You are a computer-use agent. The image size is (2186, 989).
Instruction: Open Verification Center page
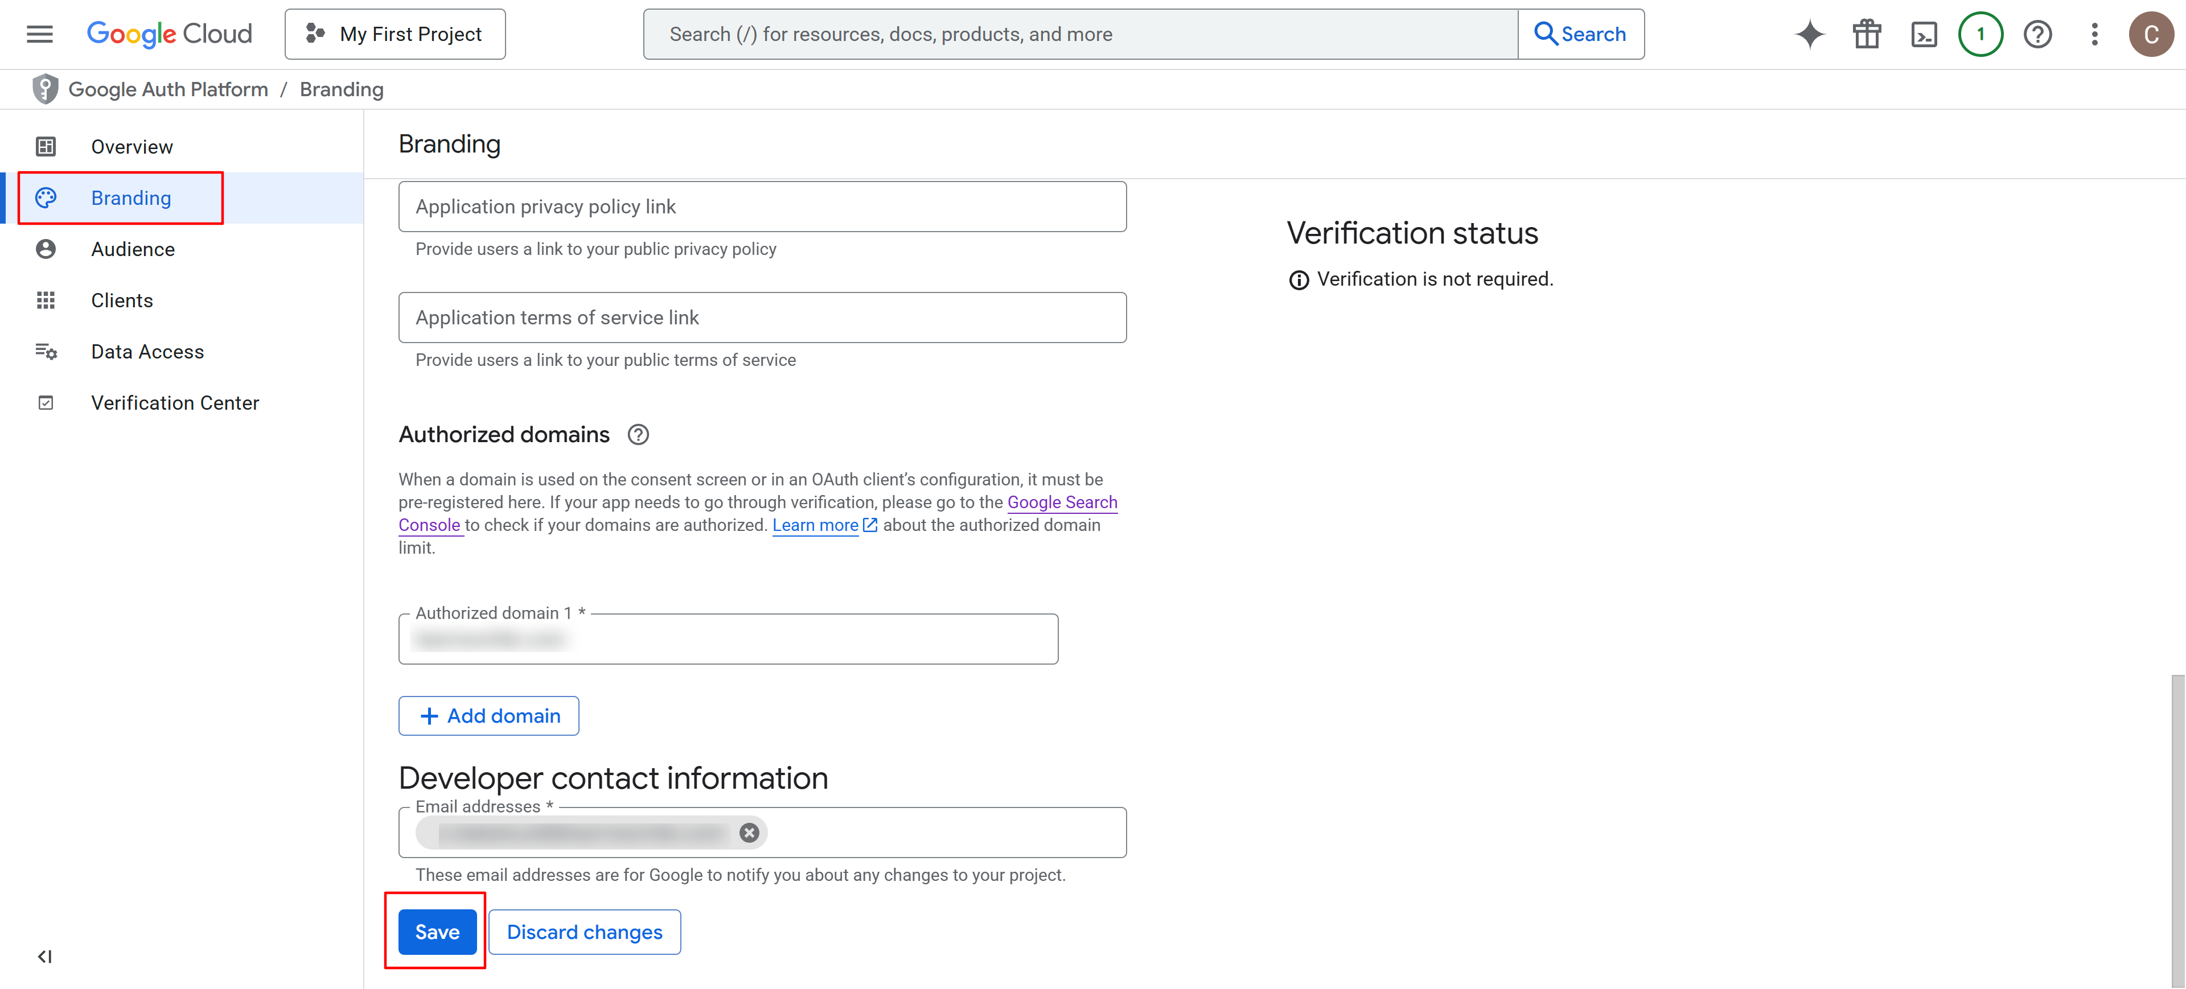pos(175,403)
